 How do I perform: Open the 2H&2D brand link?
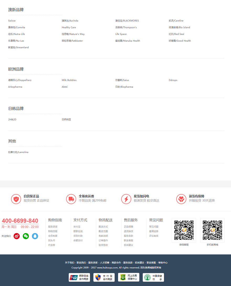(x=12, y=119)
